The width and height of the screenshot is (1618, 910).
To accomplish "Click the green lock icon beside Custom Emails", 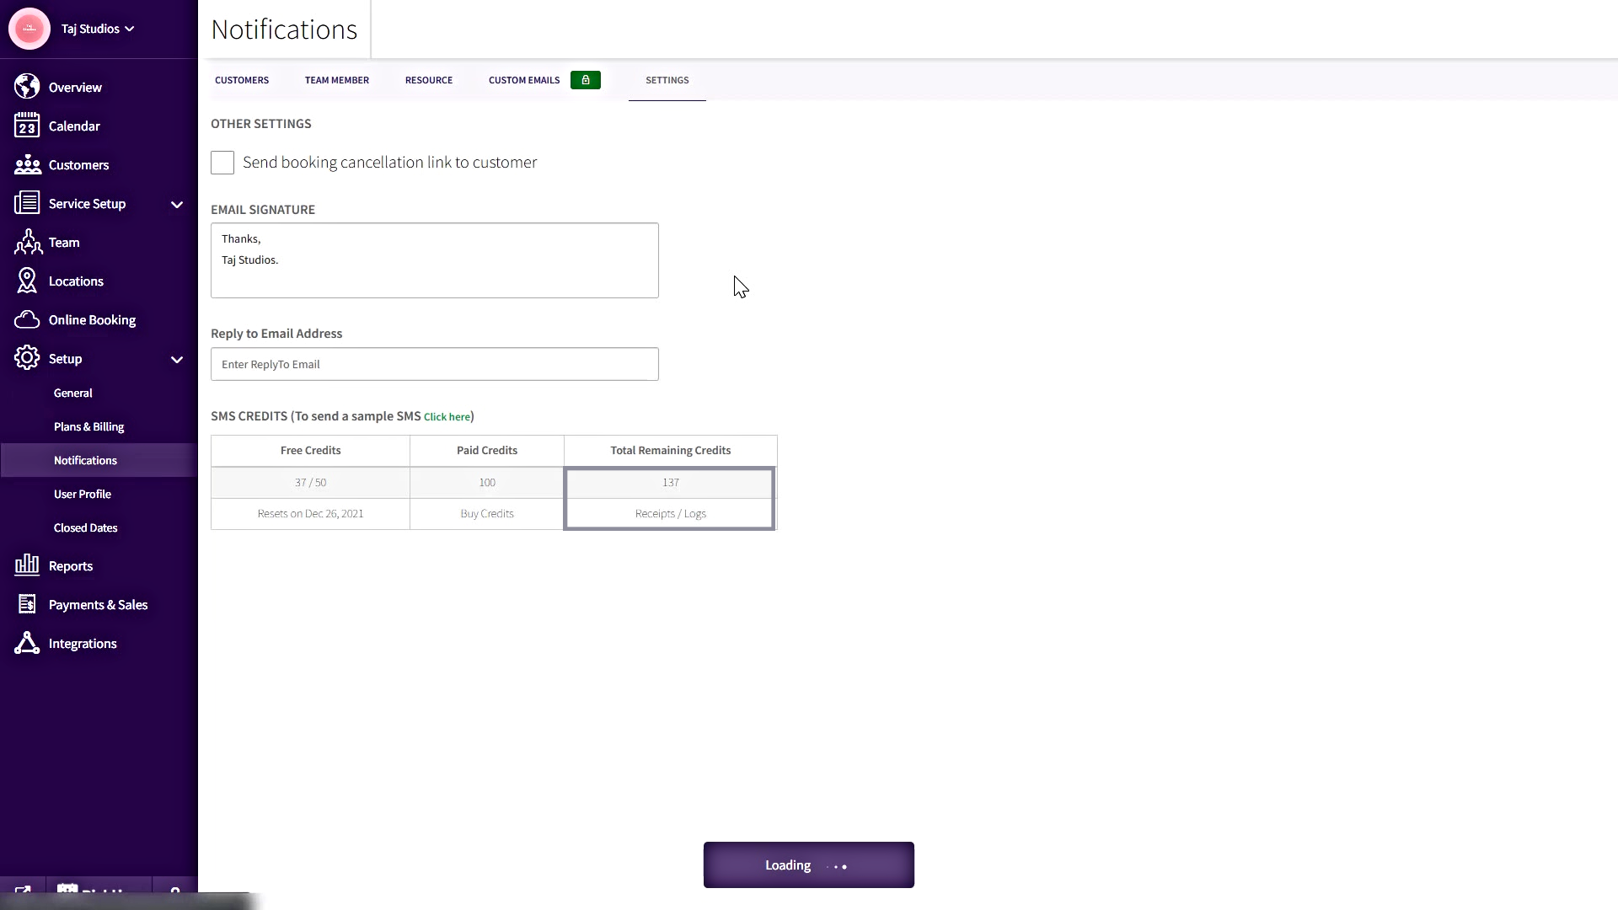I will tap(585, 80).
